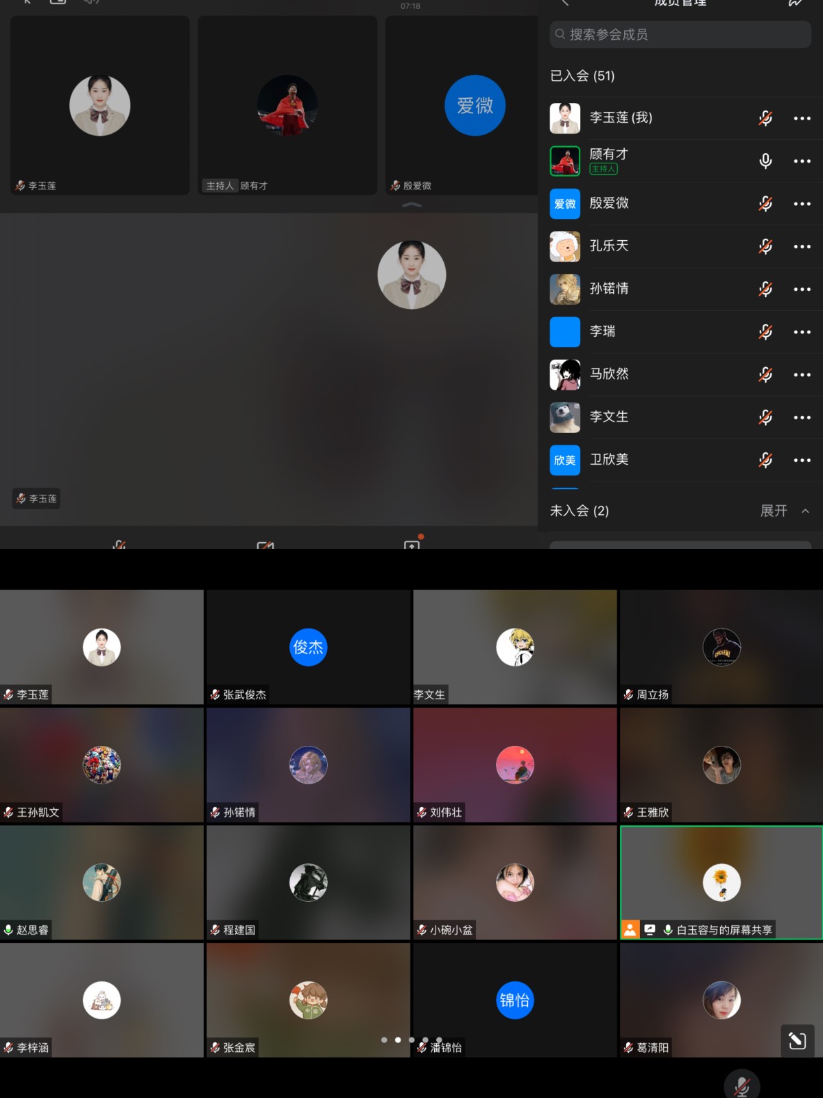Open more options for 殷爱微

coord(802,204)
